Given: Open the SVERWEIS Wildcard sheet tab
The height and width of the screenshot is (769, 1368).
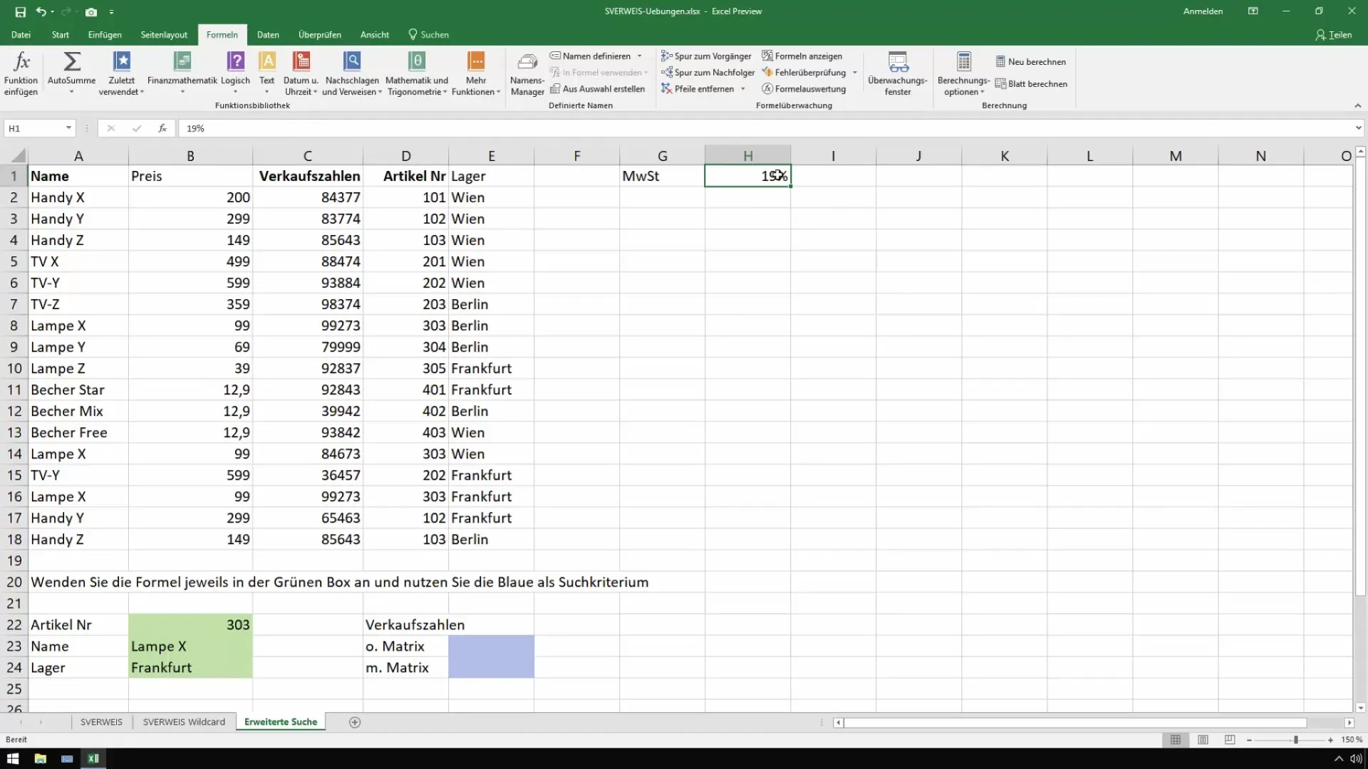Looking at the screenshot, I should (x=184, y=722).
